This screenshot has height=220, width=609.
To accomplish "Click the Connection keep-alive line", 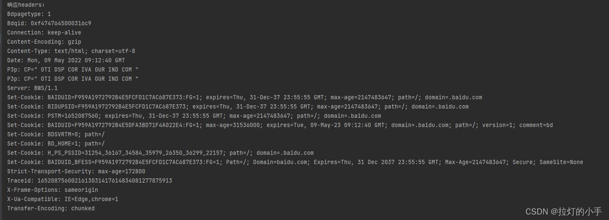I will click(44, 33).
